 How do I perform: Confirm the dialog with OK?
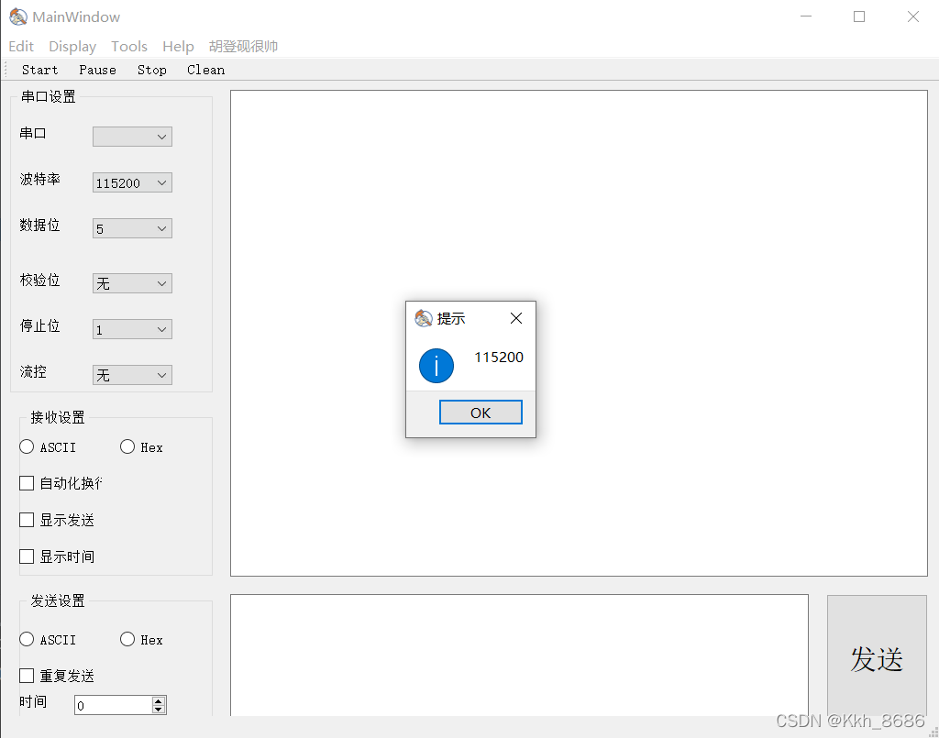click(x=481, y=413)
